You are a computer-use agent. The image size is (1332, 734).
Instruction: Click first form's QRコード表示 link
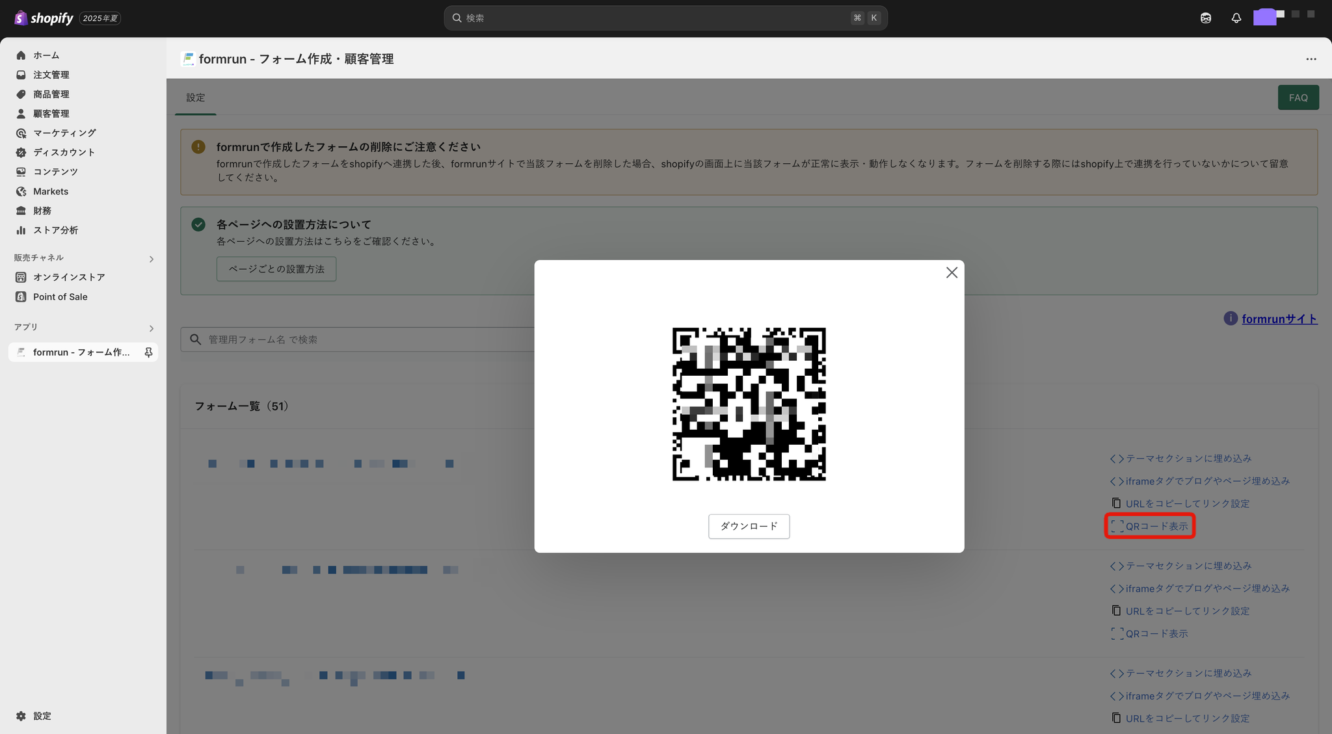click(x=1149, y=526)
